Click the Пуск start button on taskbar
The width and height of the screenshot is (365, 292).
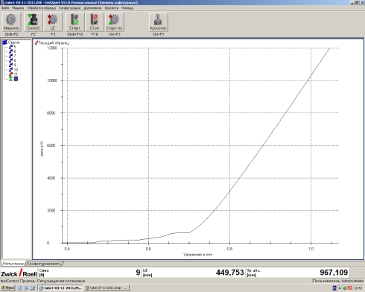click(x=8, y=288)
